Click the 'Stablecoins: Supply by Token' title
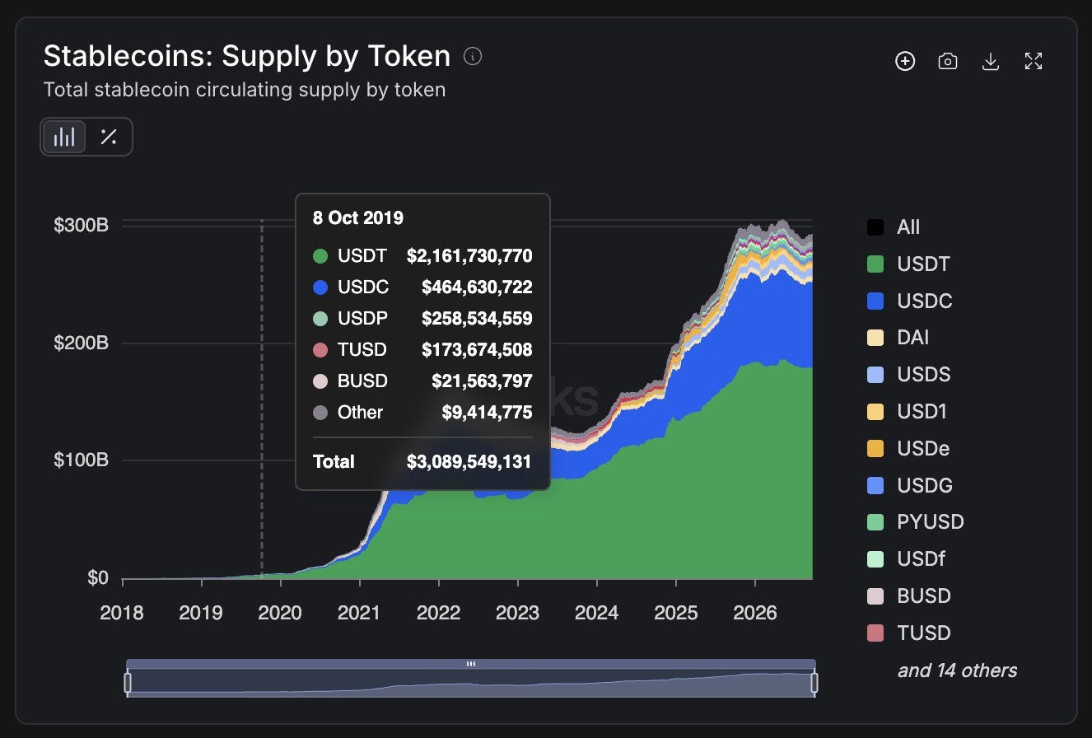Image resolution: width=1092 pixels, height=738 pixels. click(247, 56)
